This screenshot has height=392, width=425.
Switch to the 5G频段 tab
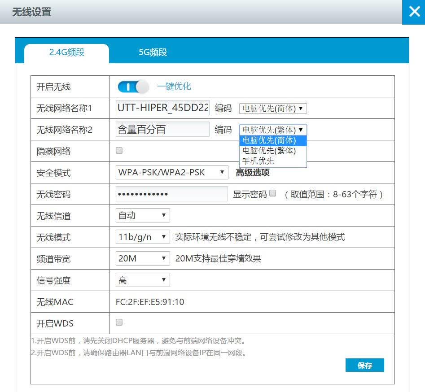pos(153,52)
